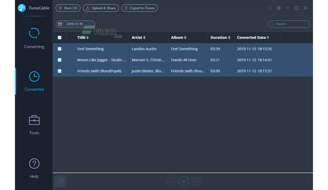Screen dimensions: 328x190
Task: Skip to next track
Action: pyautogui.click(x=197, y=181)
